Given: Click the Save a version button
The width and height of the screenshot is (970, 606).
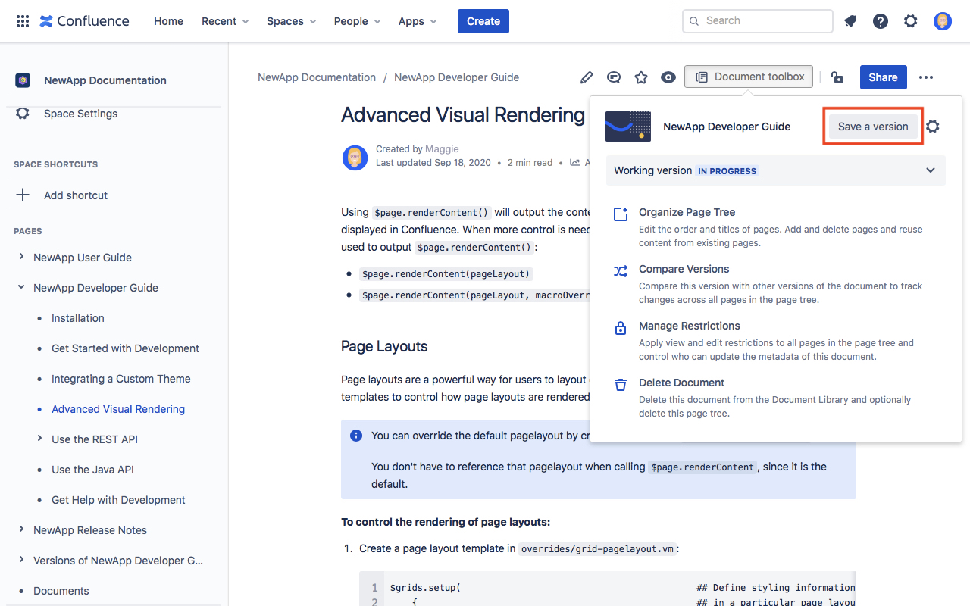Looking at the screenshot, I should click(872, 126).
